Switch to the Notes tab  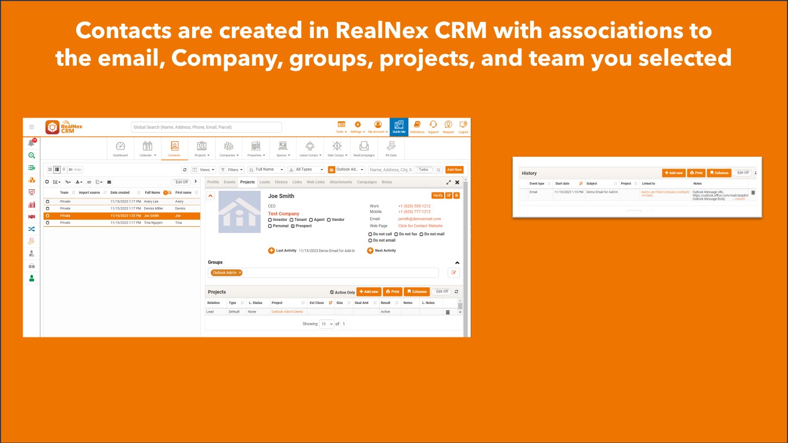tap(387, 182)
